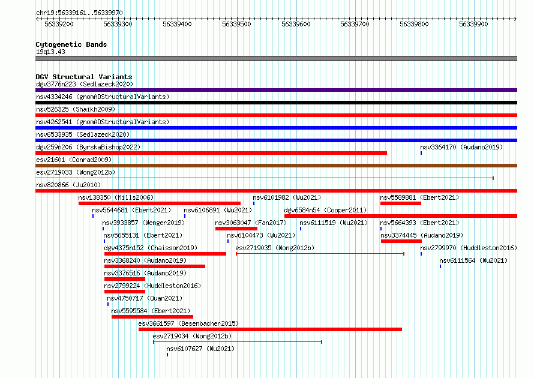This screenshot has height=378, width=534.
Task: Click the right arrow of the ruler
Action: (x=515, y=19)
